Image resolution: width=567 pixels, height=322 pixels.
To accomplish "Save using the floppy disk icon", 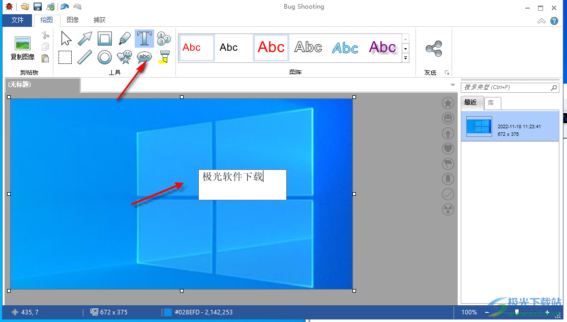I will pos(38,7).
